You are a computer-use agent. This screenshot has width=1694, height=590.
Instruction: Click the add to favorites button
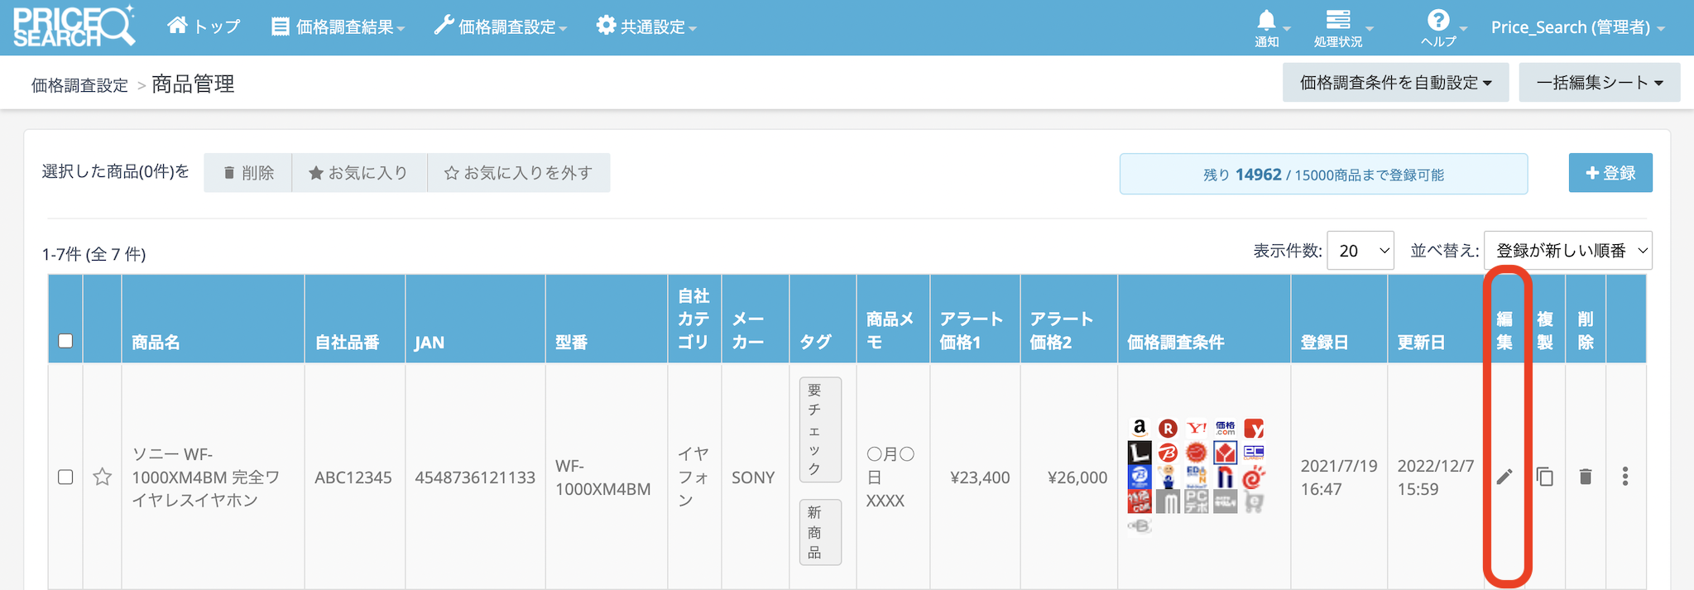tap(359, 173)
